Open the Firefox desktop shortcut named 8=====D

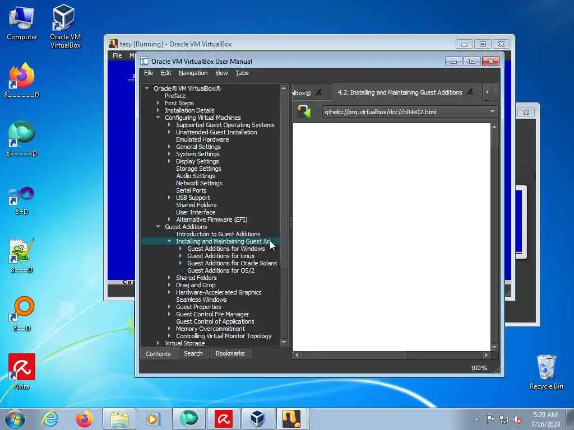click(22, 81)
